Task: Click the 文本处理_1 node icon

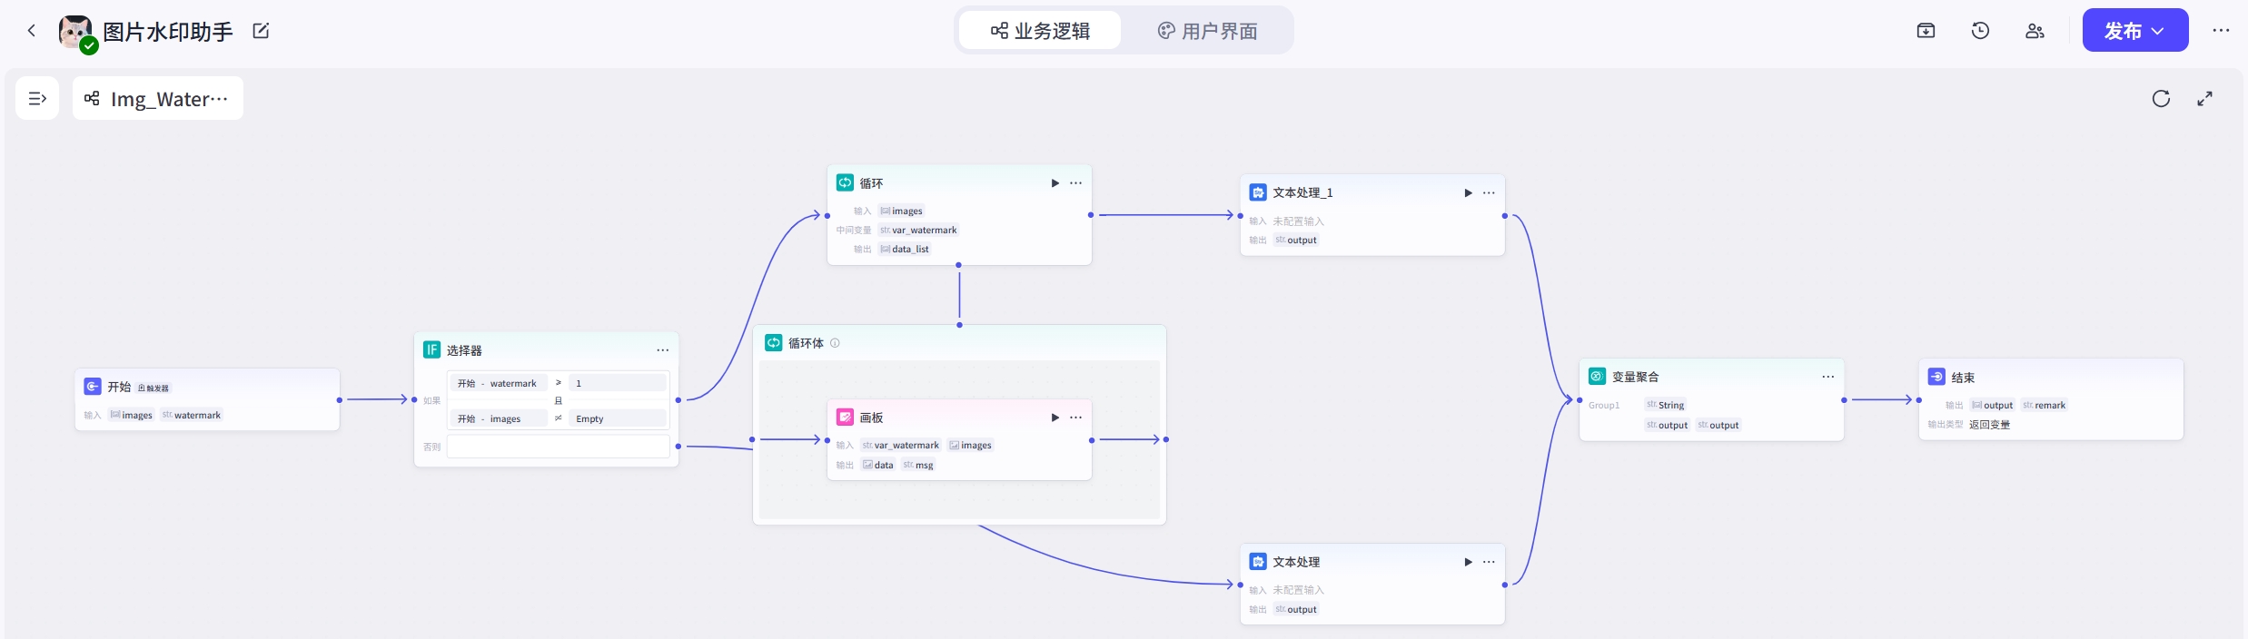Action: 1258,192
